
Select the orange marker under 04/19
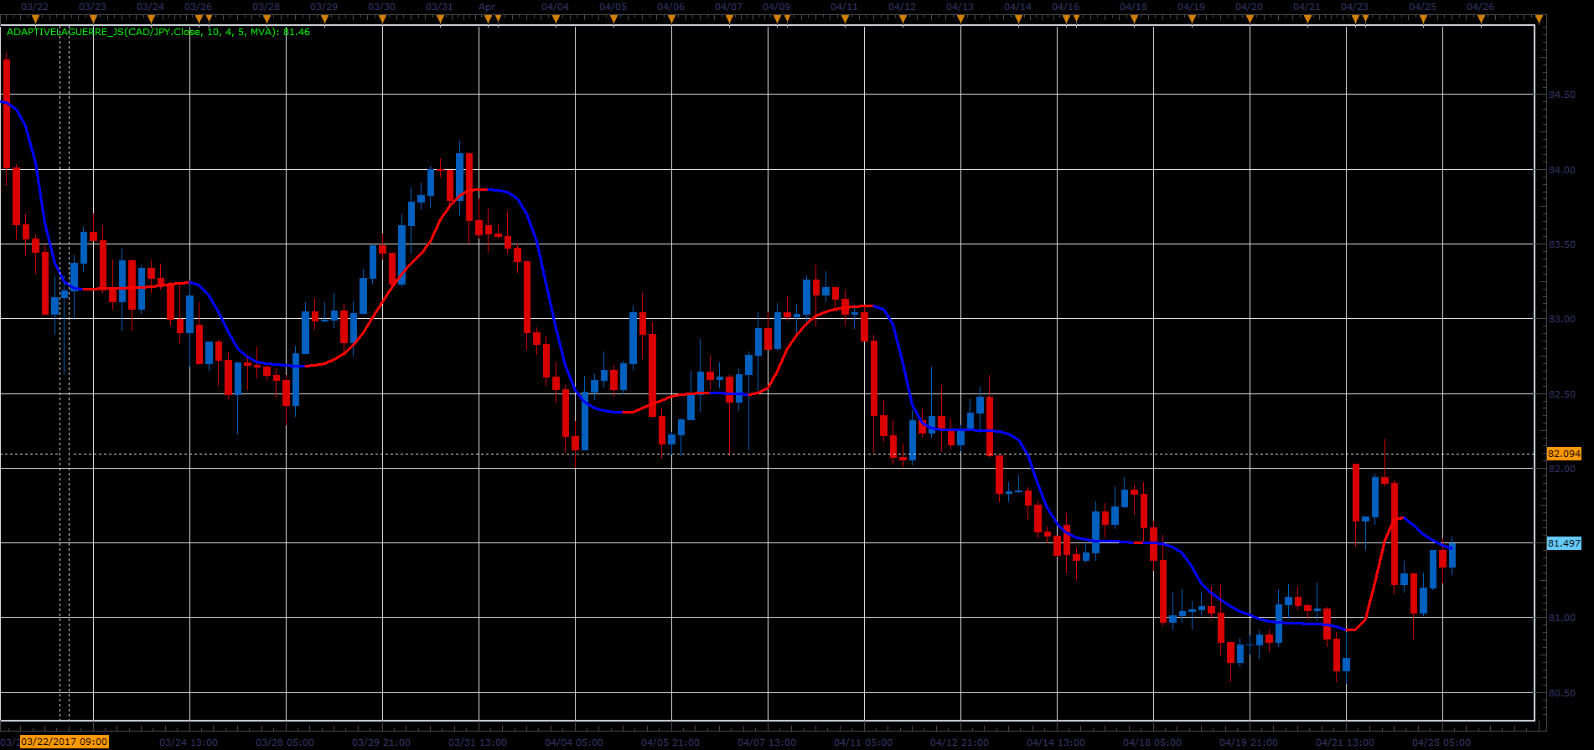coord(1192,19)
